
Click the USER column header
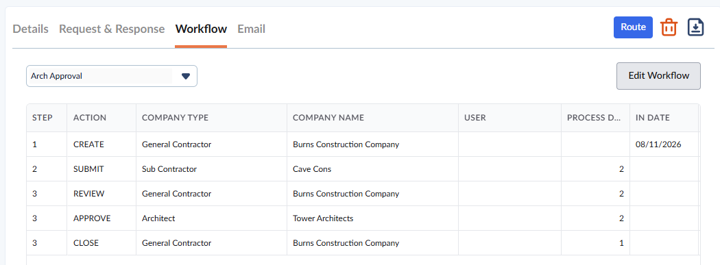coord(509,118)
